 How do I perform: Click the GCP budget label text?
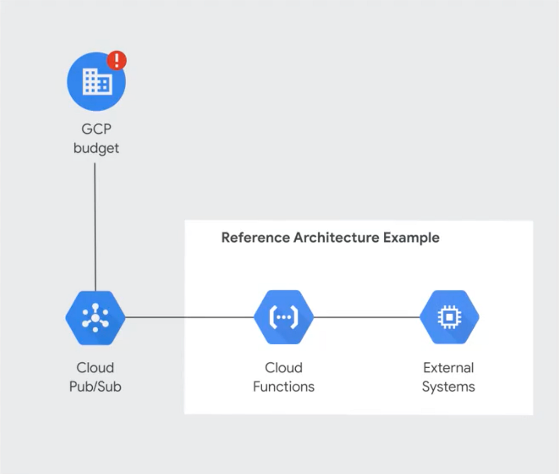click(96, 138)
